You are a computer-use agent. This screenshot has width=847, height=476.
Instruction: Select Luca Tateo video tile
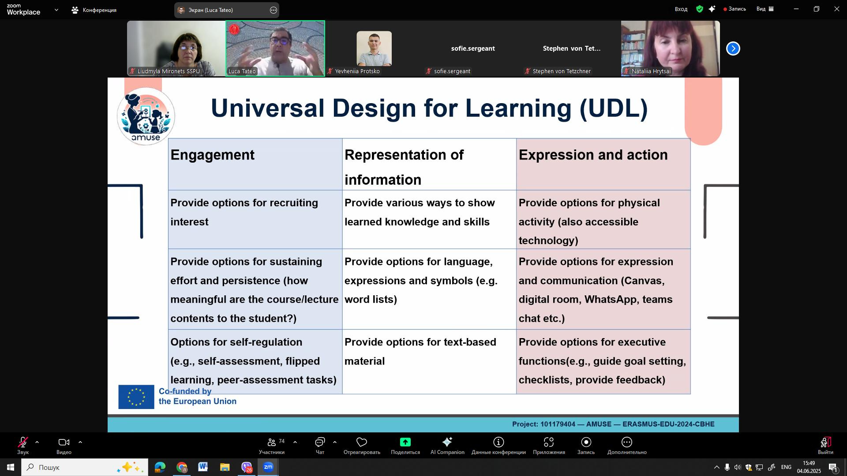coord(275,48)
